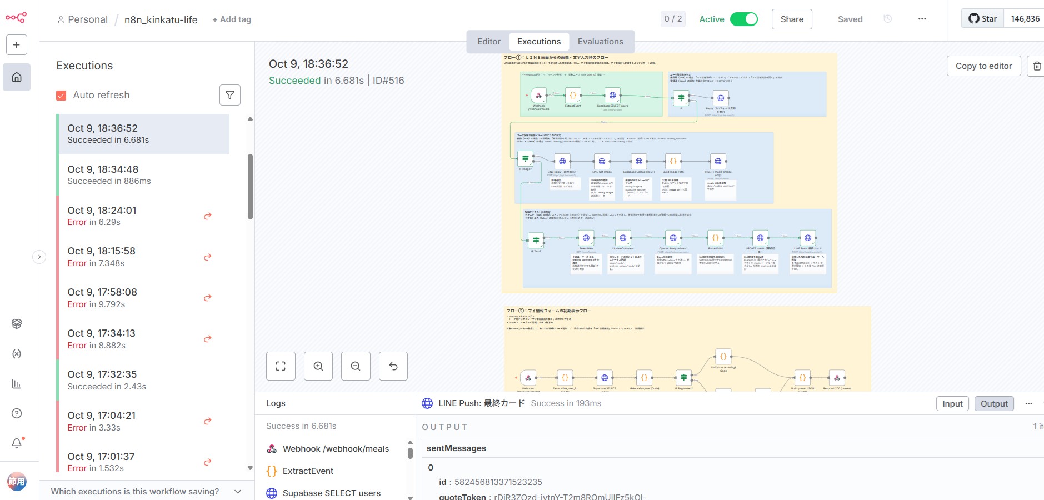
Task: Fit workflow view to screen
Action: pyautogui.click(x=281, y=366)
